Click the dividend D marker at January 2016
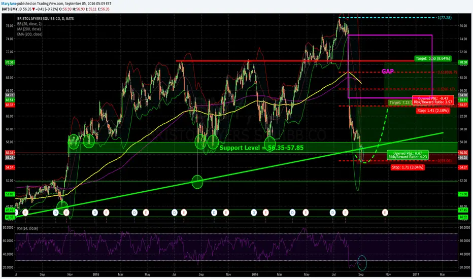 254,213
